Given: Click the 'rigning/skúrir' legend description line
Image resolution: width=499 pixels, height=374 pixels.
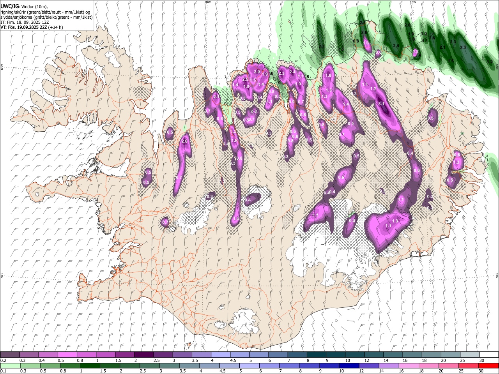Looking at the screenshot, I should (x=45, y=12).
